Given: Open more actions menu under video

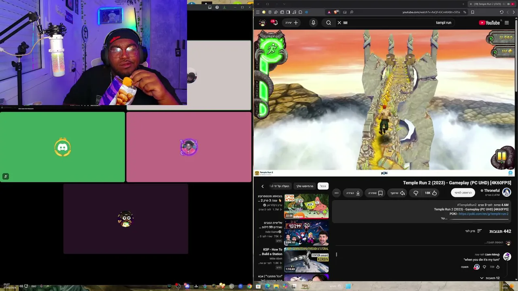Looking at the screenshot, I should coord(336,193).
